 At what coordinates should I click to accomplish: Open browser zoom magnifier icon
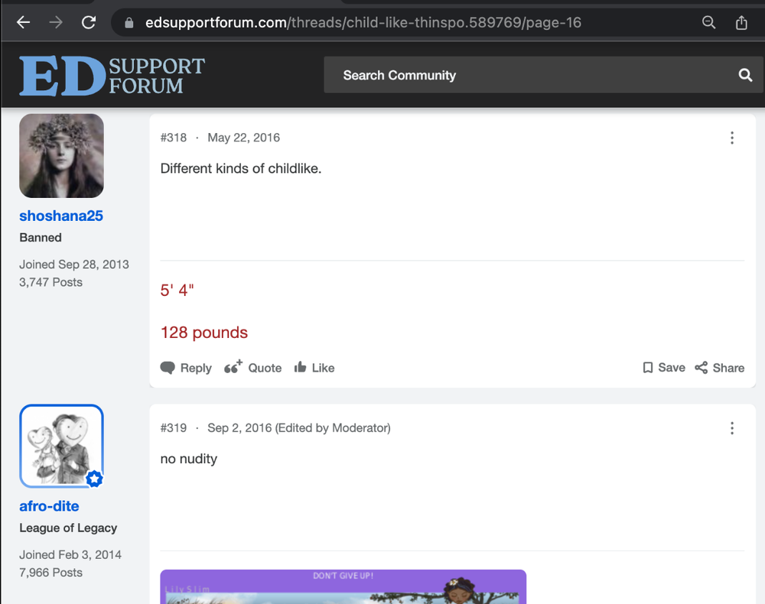(x=708, y=22)
